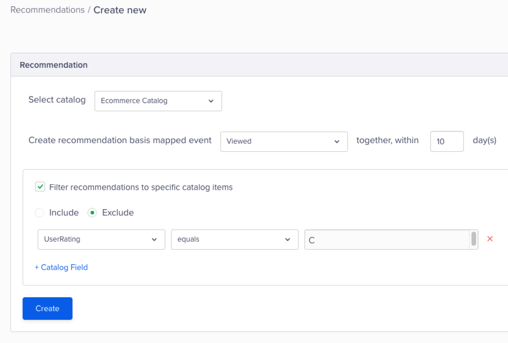Select the Include radio button
This screenshot has width=508, height=343.
(x=39, y=213)
